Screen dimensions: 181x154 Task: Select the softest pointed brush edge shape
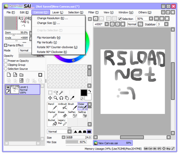76,132
